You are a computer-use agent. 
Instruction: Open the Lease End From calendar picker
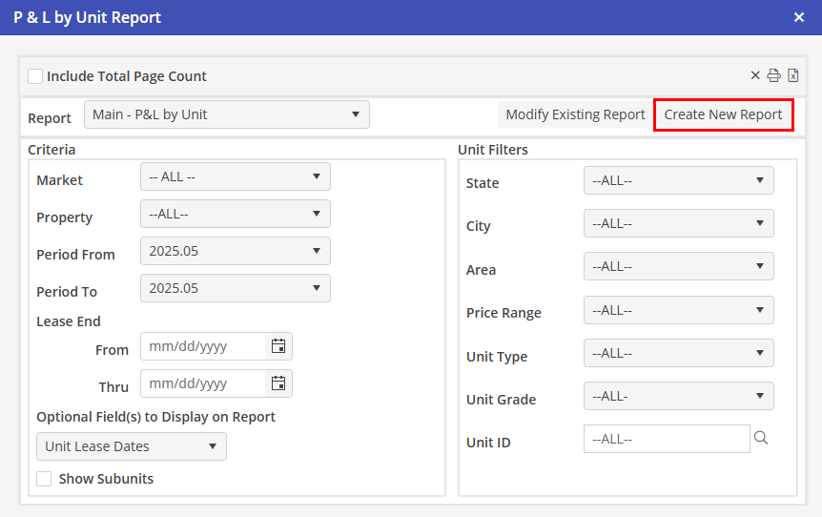click(x=278, y=346)
